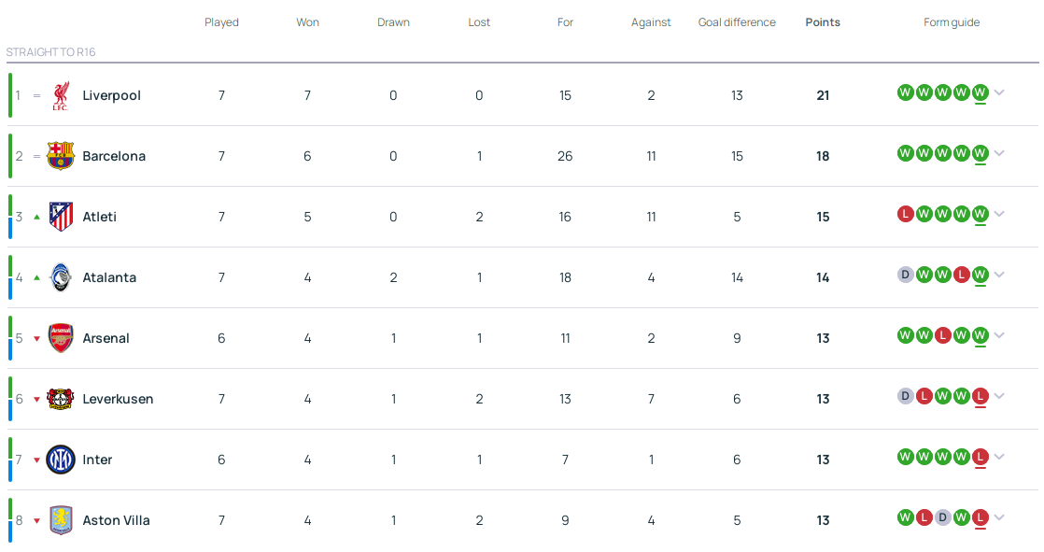Sort table by Points column header

[x=823, y=22]
